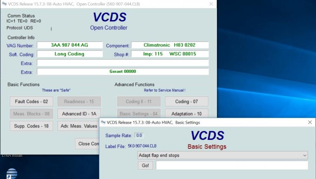This screenshot has width=316, height=179.
Task: Click the VCDS icon in Basic Settings title bar
Action: click(103, 122)
